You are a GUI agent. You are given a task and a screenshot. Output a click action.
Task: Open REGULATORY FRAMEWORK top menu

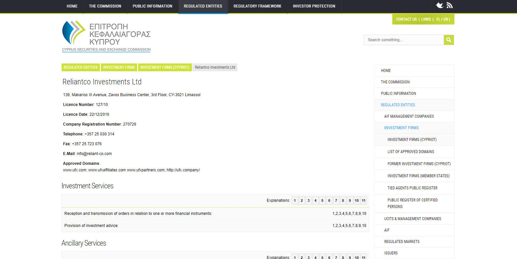point(257,6)
